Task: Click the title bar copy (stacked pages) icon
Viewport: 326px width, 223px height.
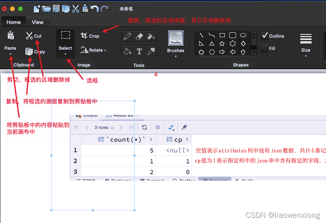Action: pos(66,9)
